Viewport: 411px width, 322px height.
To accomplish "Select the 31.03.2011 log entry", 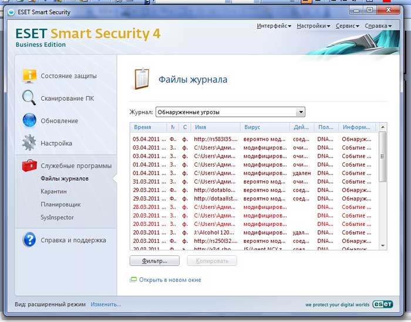I will pyautogui.click(x=254, y=181).
